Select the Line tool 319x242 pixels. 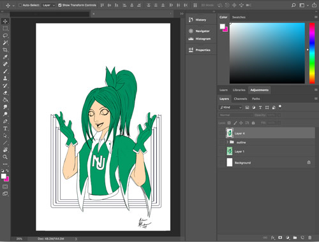coord(5,143)
